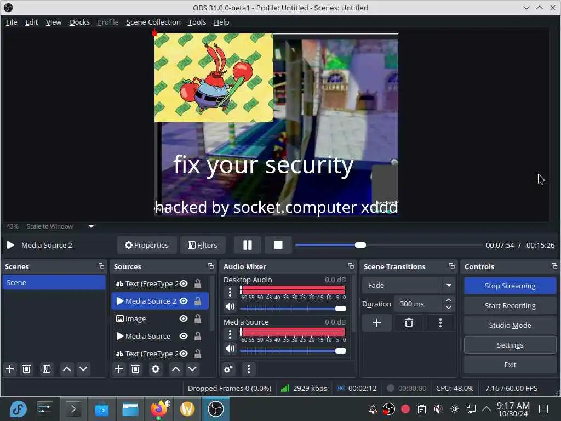Screen dimensions: 561x421
Task: Add a new scene with plus icon
Action: coord(10,369)
